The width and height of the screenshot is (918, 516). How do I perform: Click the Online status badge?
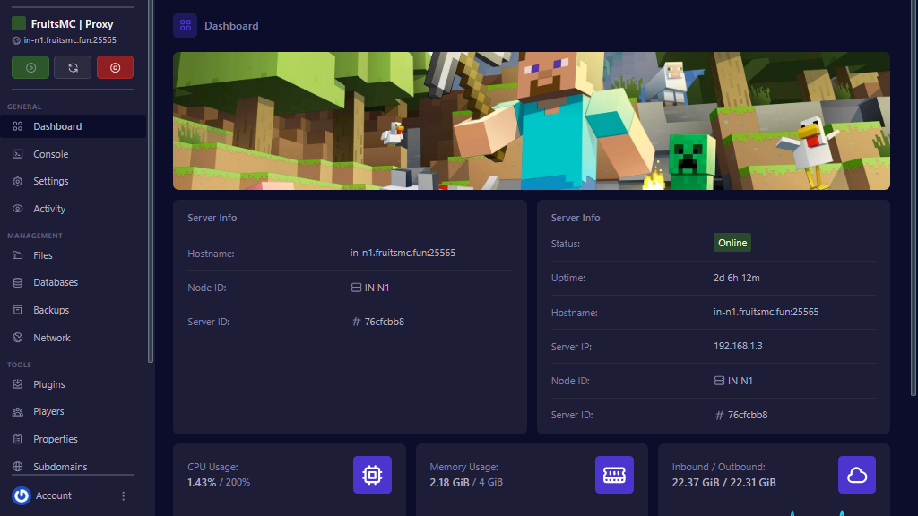[732, 242]
